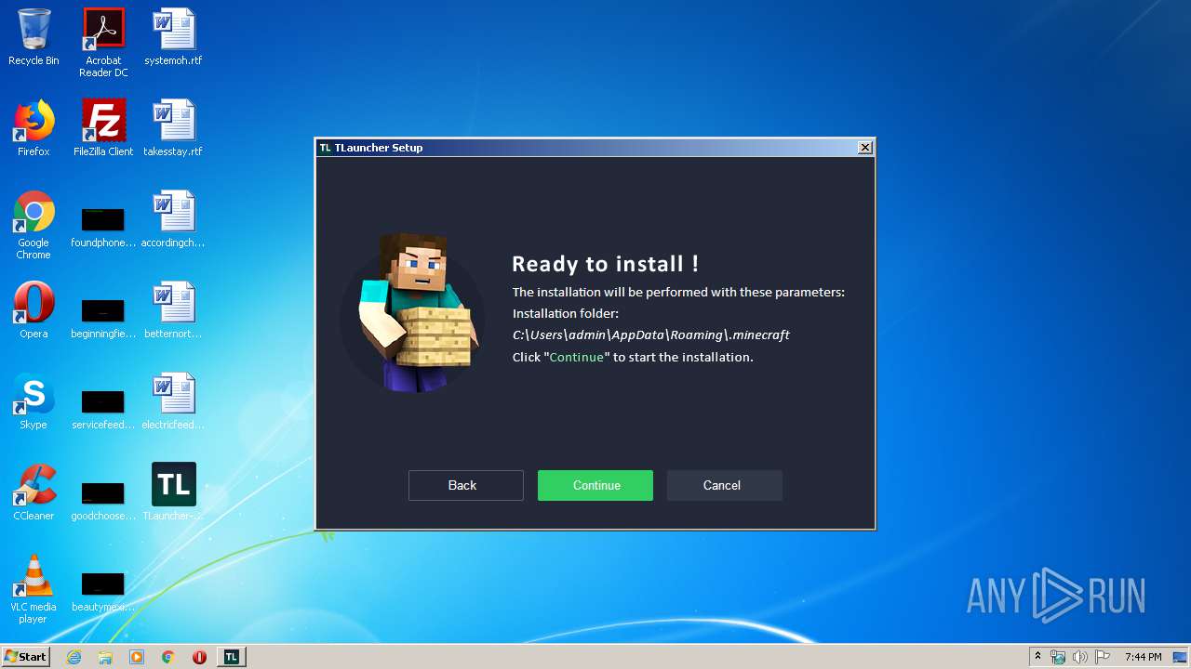Select Acrobat Reader DC desktop icon

point(103,43)
